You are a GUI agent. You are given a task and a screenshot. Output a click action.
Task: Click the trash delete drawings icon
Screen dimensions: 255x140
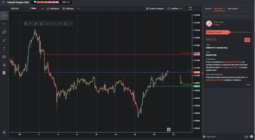[x=4, y=73]
